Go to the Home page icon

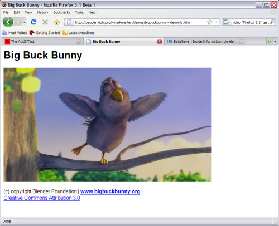(x=57, y=22)
